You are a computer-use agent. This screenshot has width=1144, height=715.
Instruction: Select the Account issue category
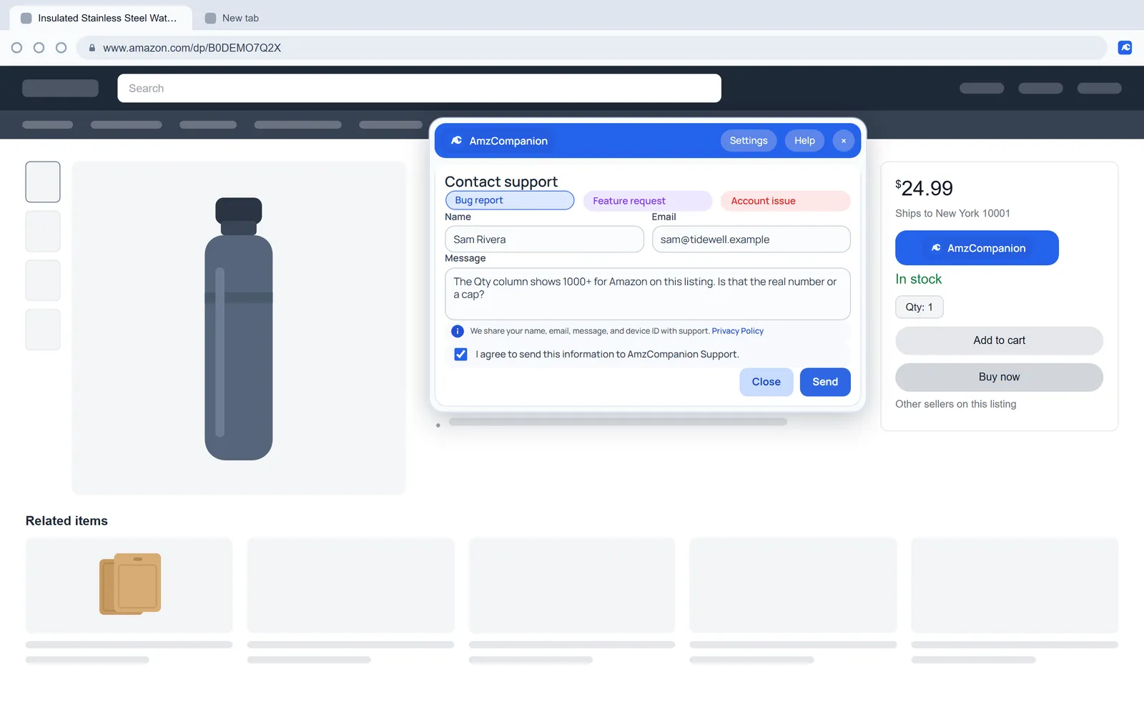click(786, 201)
